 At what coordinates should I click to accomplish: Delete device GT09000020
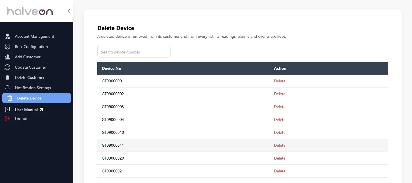pyautogui.click(x=280, y=158)
